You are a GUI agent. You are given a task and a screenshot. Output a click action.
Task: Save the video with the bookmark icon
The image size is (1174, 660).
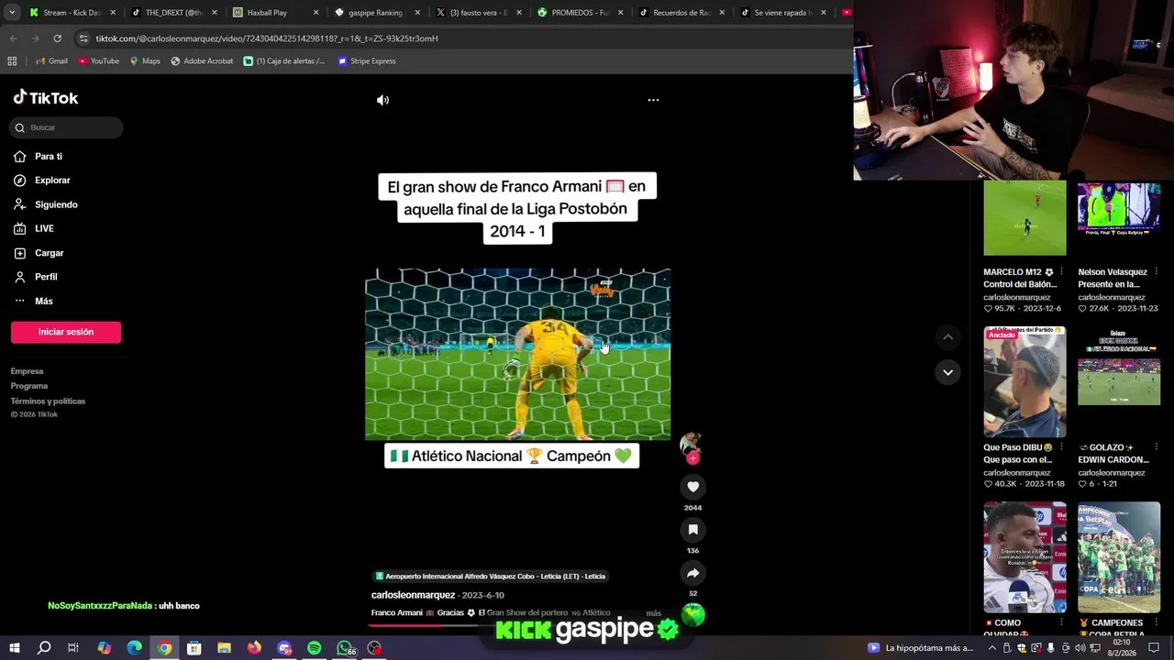[x=692, y=530]
